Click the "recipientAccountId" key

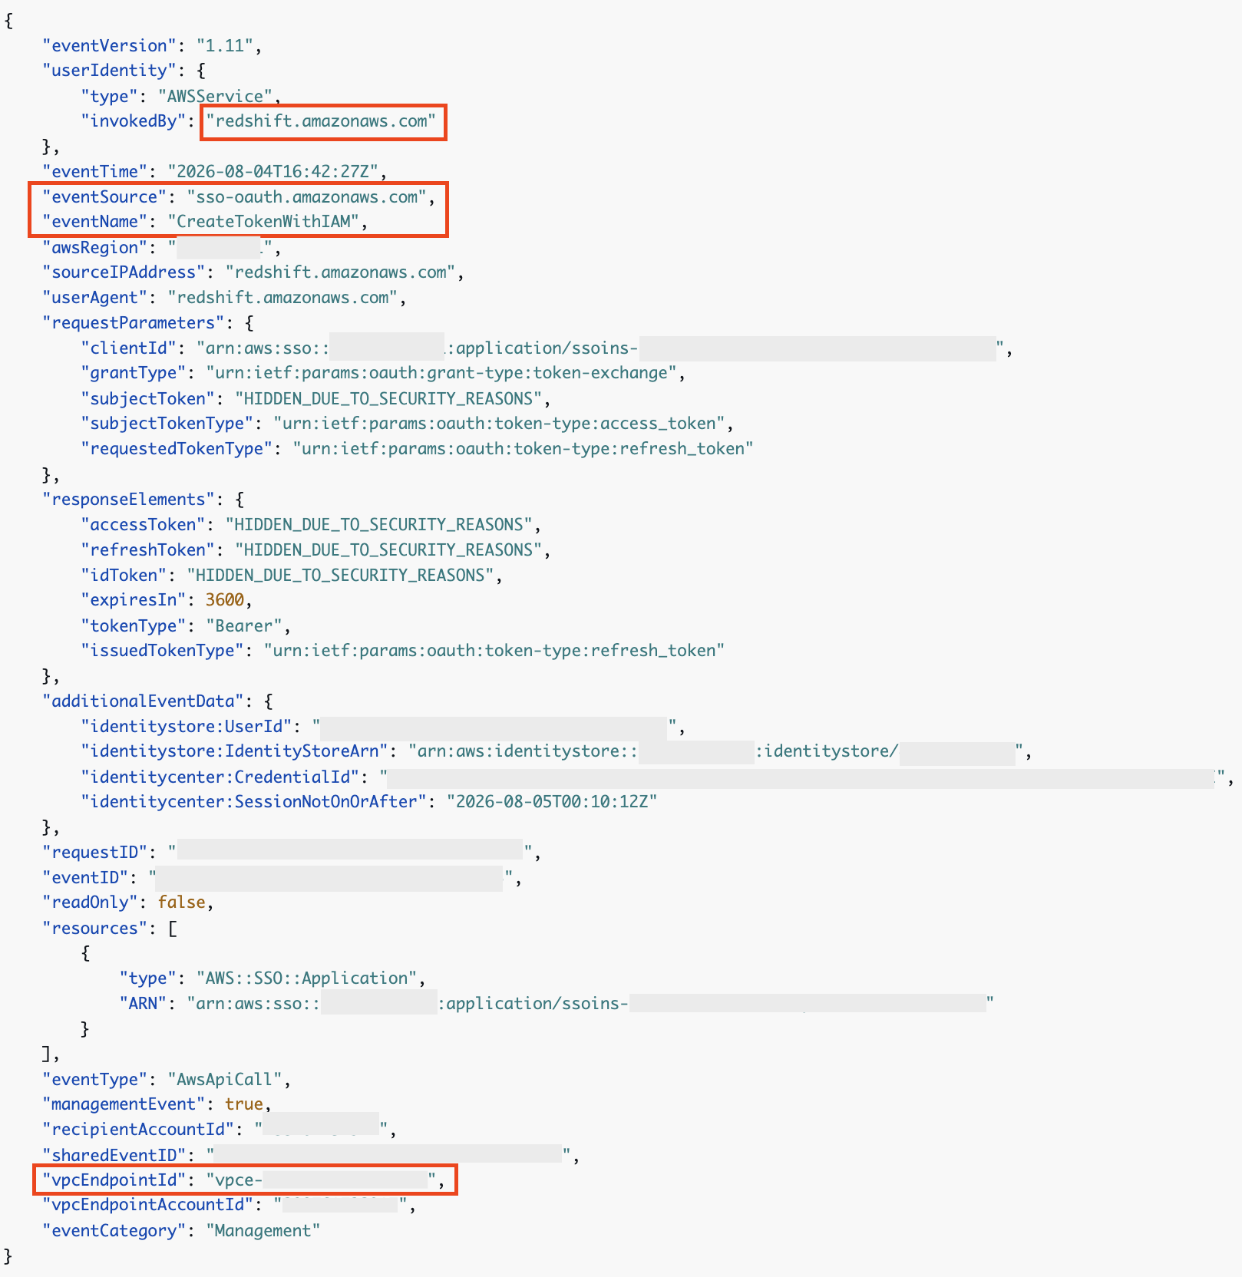click(x=139, y=1130)
